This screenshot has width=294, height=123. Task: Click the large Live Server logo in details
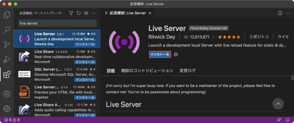(x=124, y=42)
